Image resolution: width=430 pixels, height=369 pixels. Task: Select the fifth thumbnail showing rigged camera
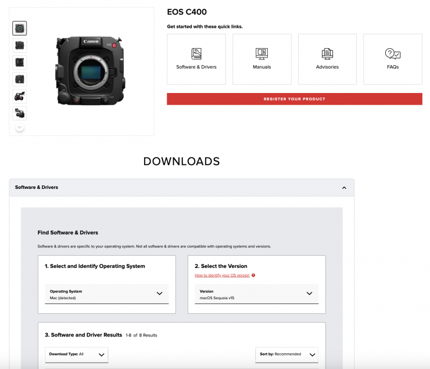coord(20,96)
